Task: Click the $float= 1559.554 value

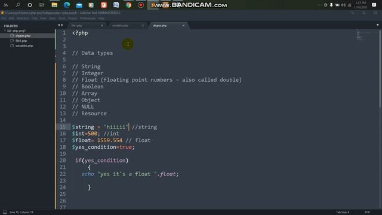Action: [110, 140]
